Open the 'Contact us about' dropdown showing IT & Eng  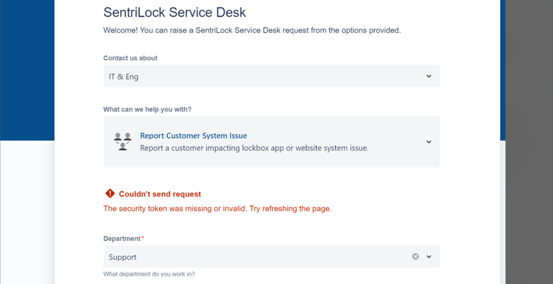pyautogui.click(x=271, y=76)
